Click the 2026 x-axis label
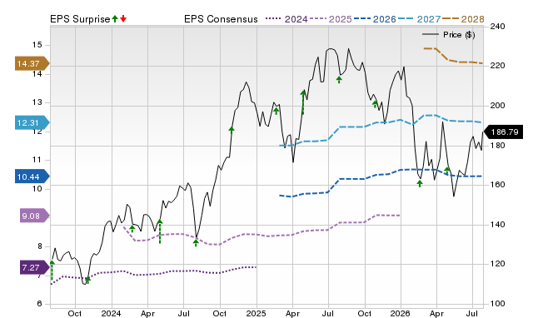This screenshot has width=533, height=318. [x=401, y=313]
